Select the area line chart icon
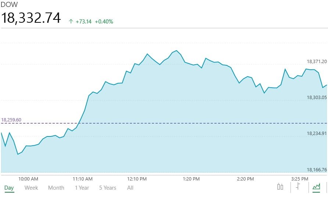The height and width of the screenshot is (197, 328). (x=316, y=187)
